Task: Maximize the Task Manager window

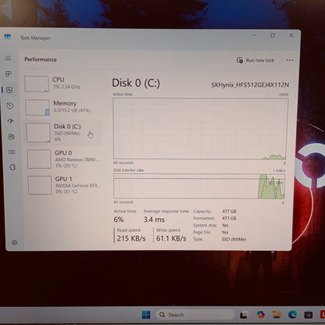Action: [273, 35]
